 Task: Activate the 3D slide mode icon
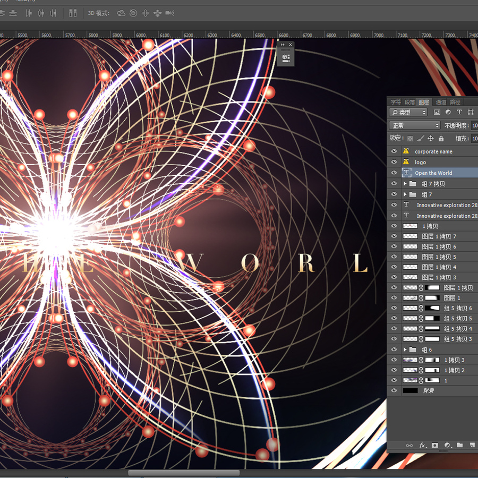point(157,13)
